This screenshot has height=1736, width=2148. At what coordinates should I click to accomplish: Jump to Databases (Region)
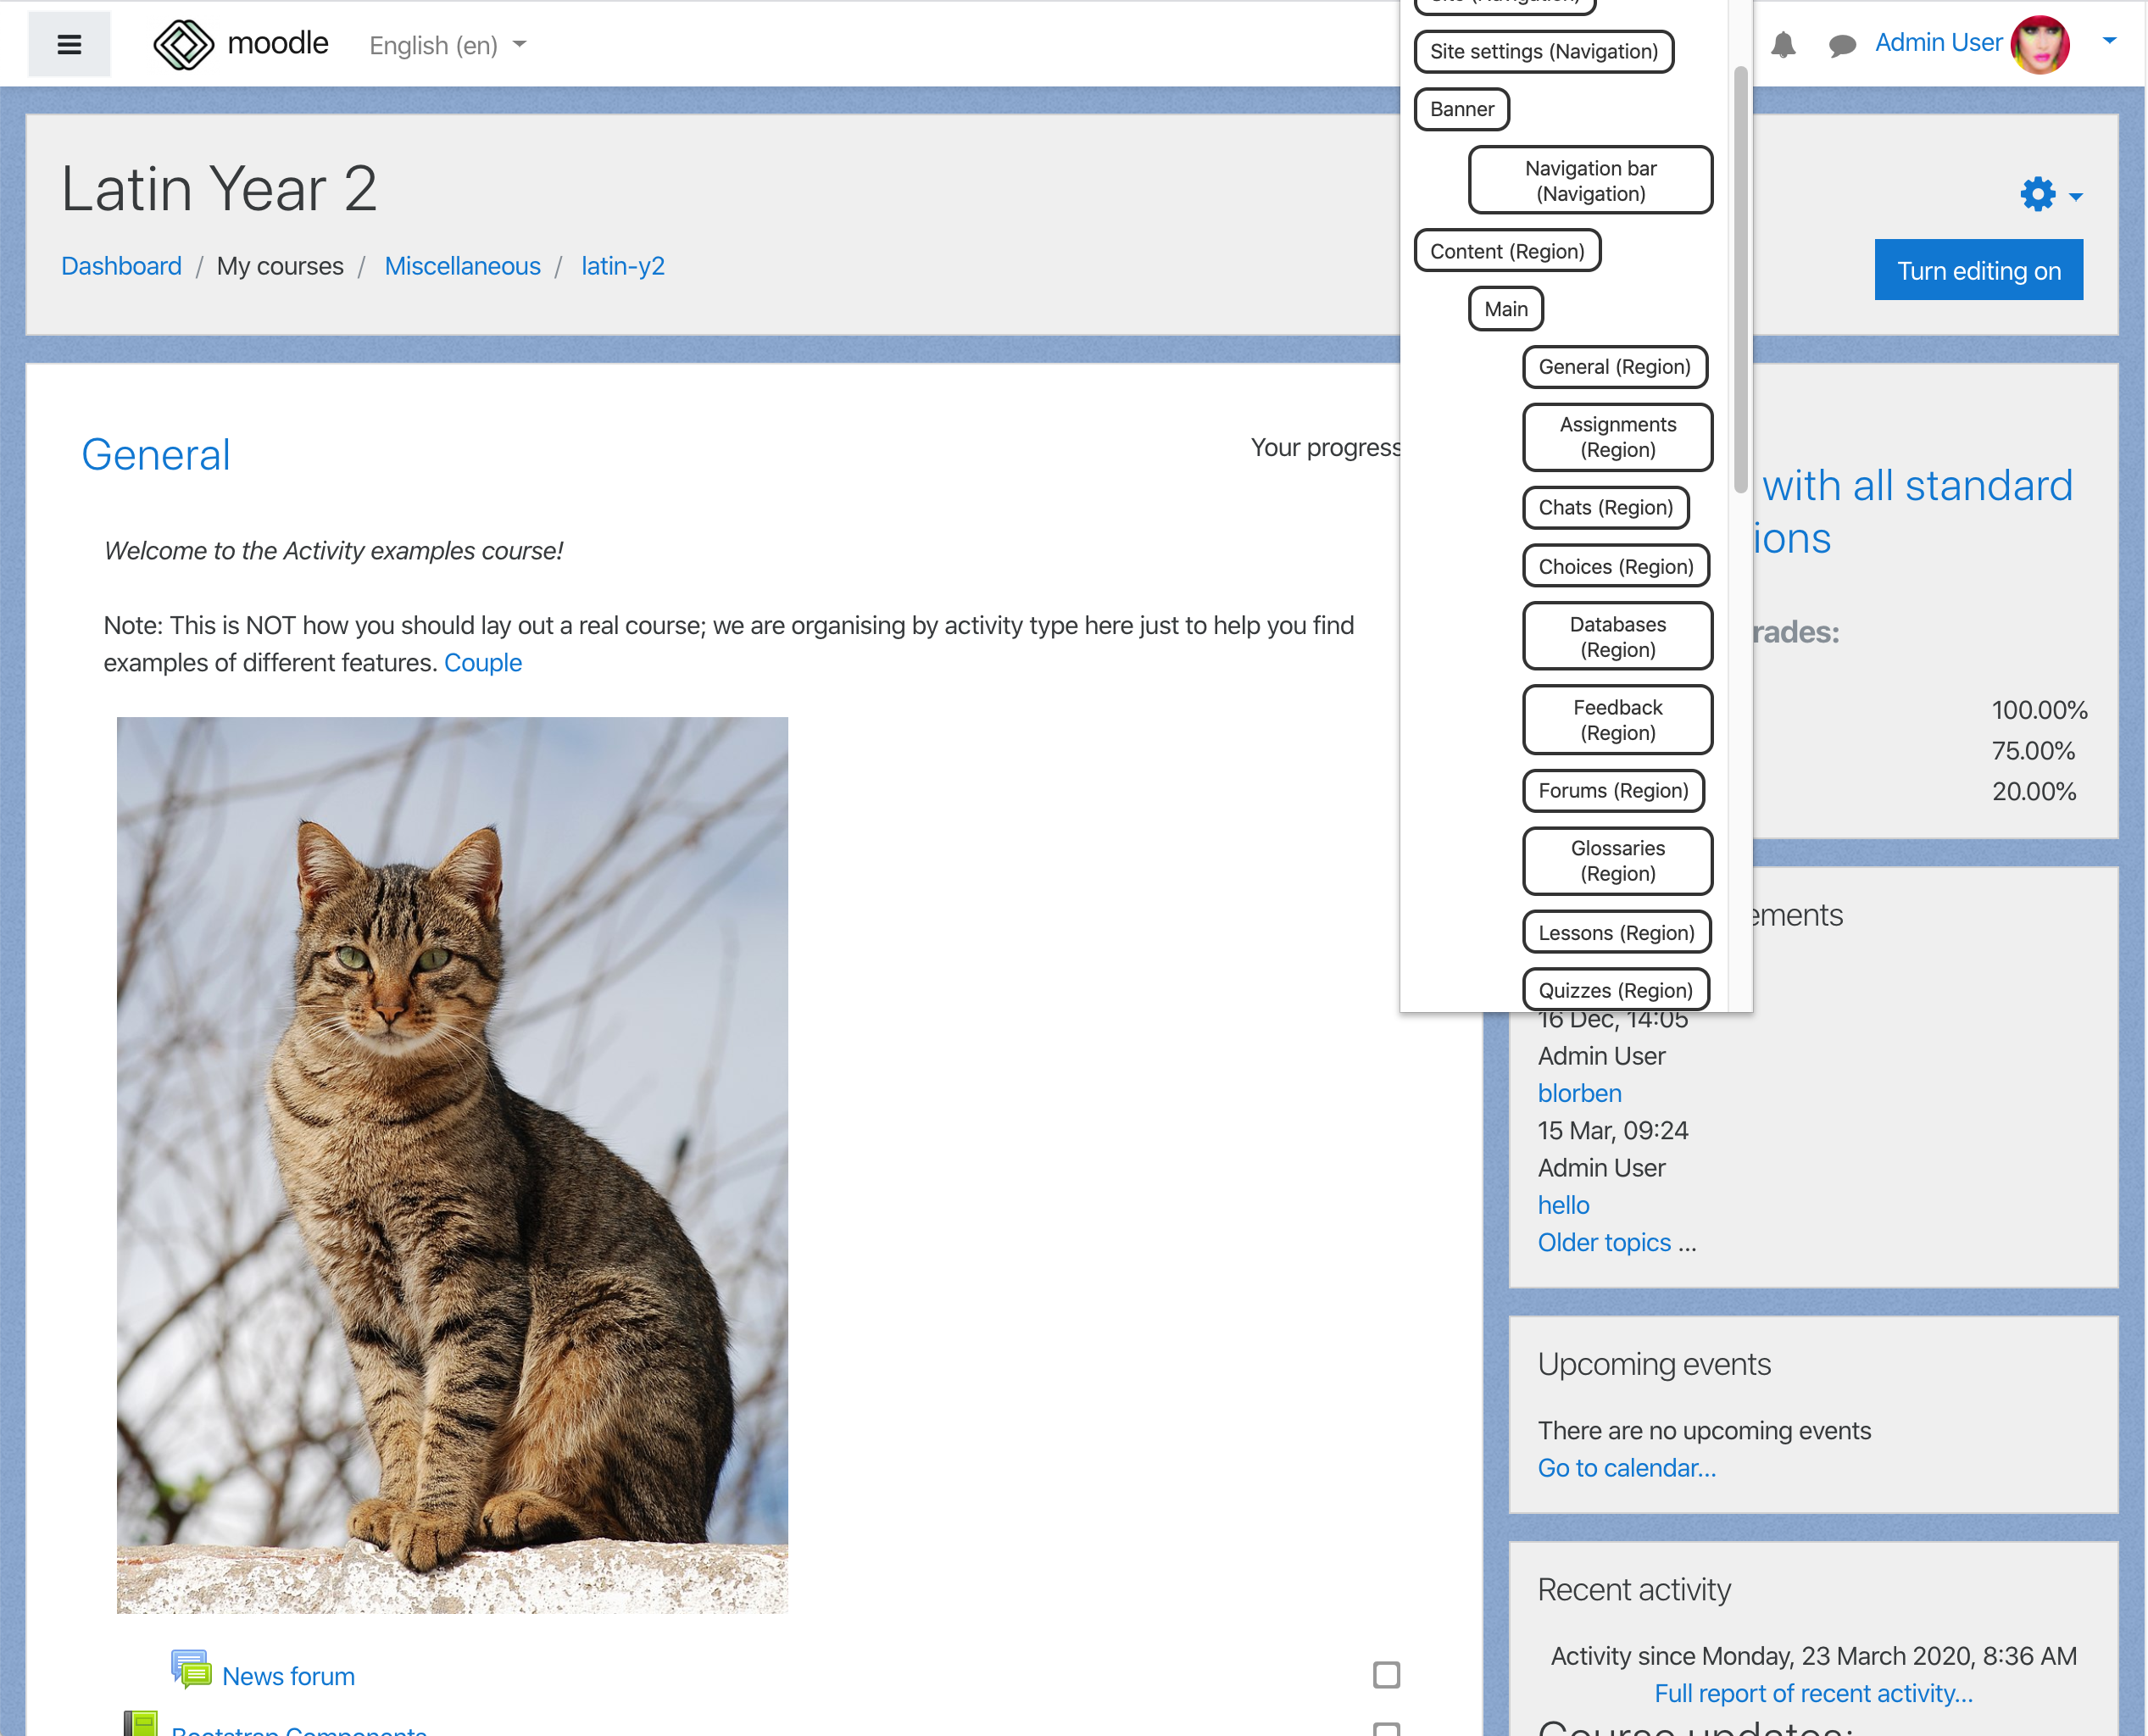click(x=1617, y=637)
